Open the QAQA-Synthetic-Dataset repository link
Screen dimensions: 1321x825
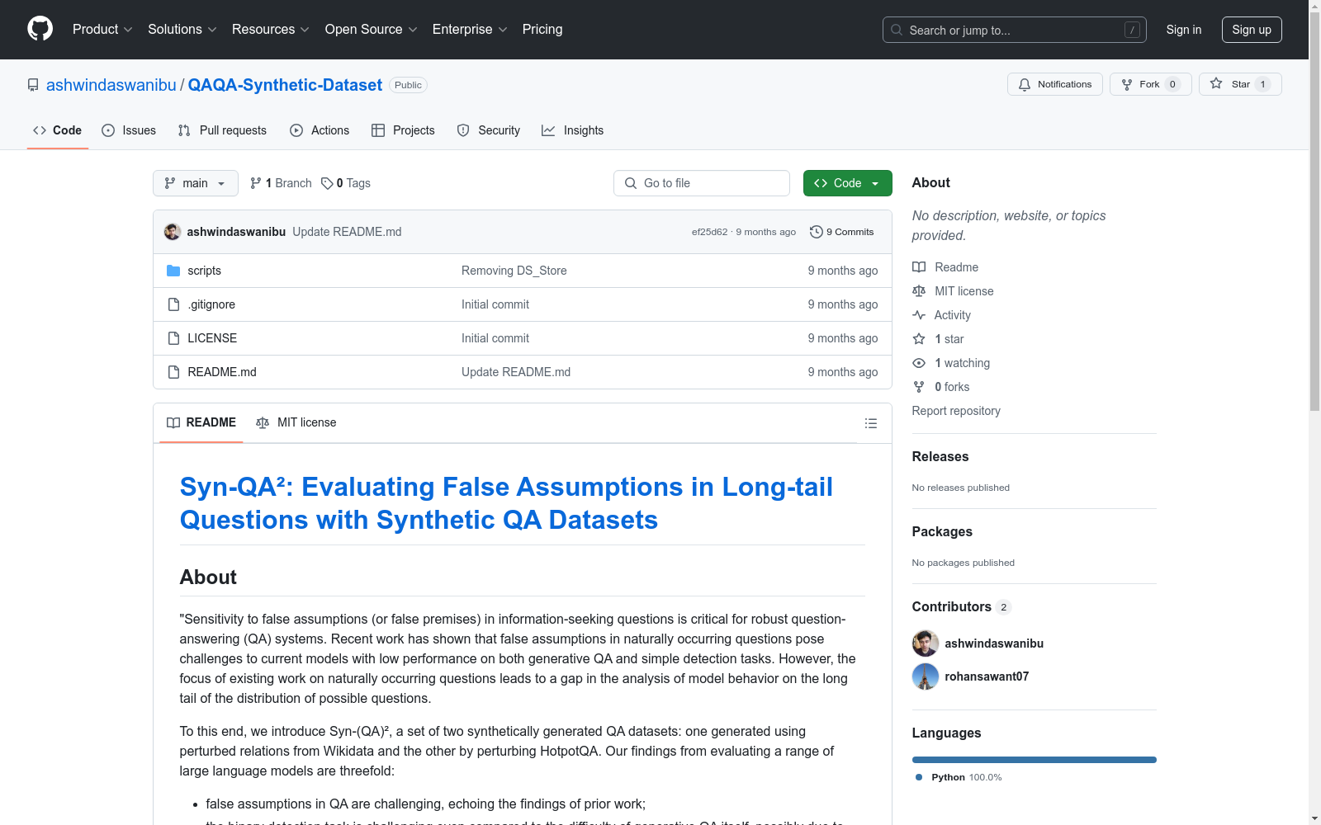pos(285,85)
